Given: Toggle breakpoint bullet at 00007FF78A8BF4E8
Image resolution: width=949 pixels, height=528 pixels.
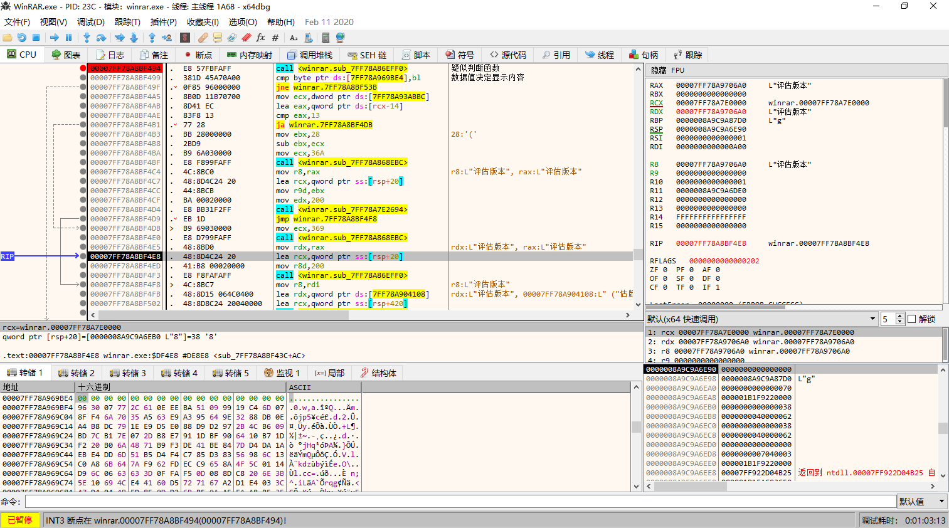Looking at the screenshot, I should (83, 256).
